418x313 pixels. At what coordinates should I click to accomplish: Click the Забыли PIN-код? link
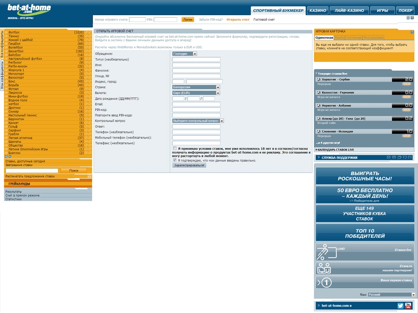point(211,20)
